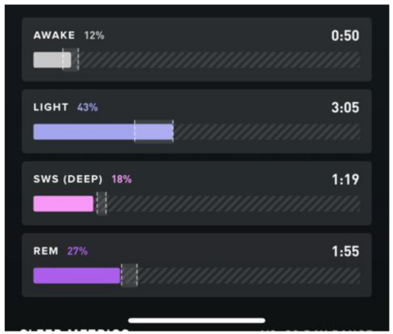Tap the dashed typical-range marker on Awake bar
Image resolution: width=393 pixels, height=334 pixels.
tap(70, 60)
